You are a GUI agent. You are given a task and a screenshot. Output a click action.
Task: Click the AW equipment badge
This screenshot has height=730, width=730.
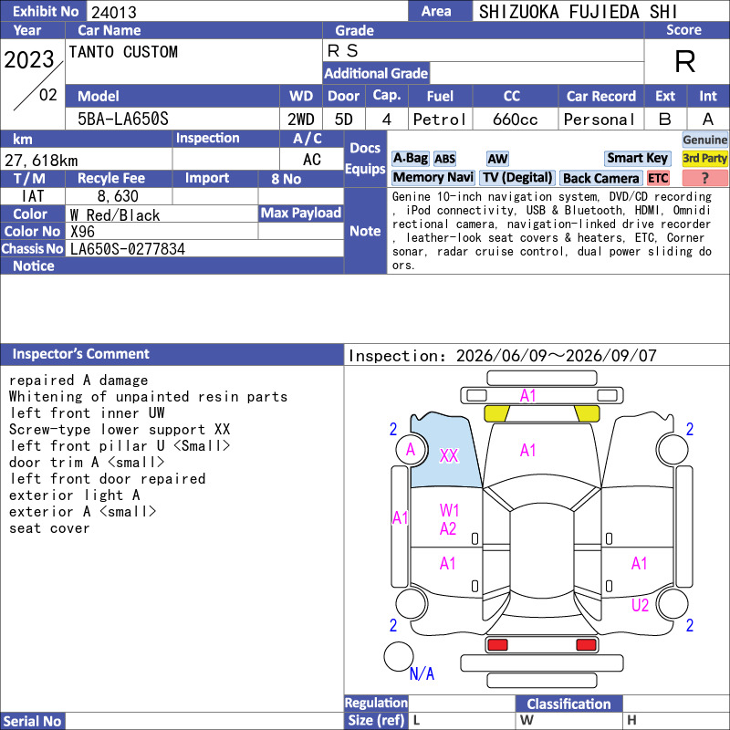pyautogui.click(x=497, y=159)
